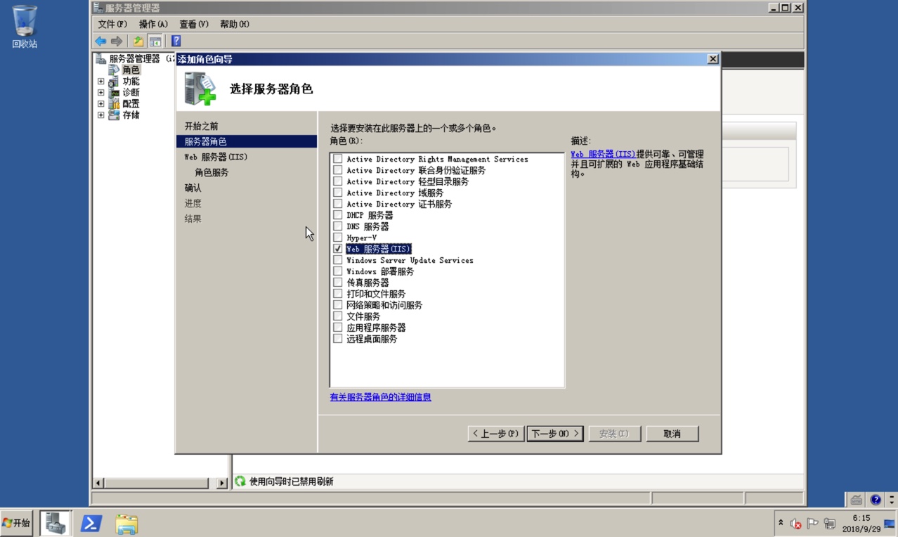
Task: Close the 添加角色向导 dialog
Action: 712,59
